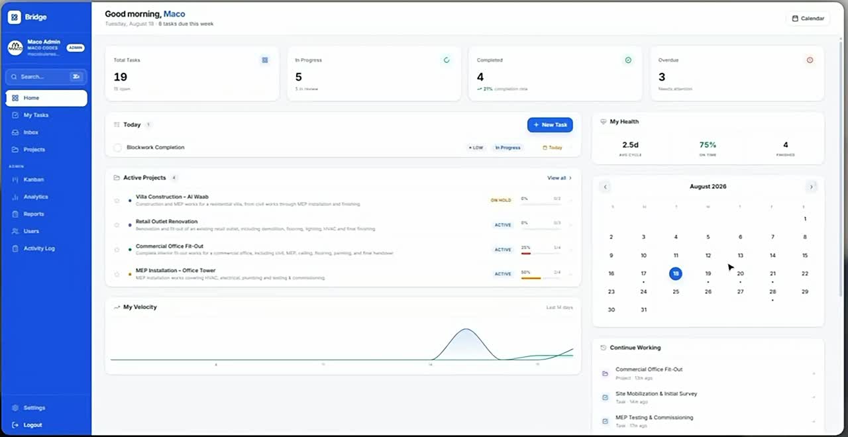Go to previous month in calendar

(605, 187)
